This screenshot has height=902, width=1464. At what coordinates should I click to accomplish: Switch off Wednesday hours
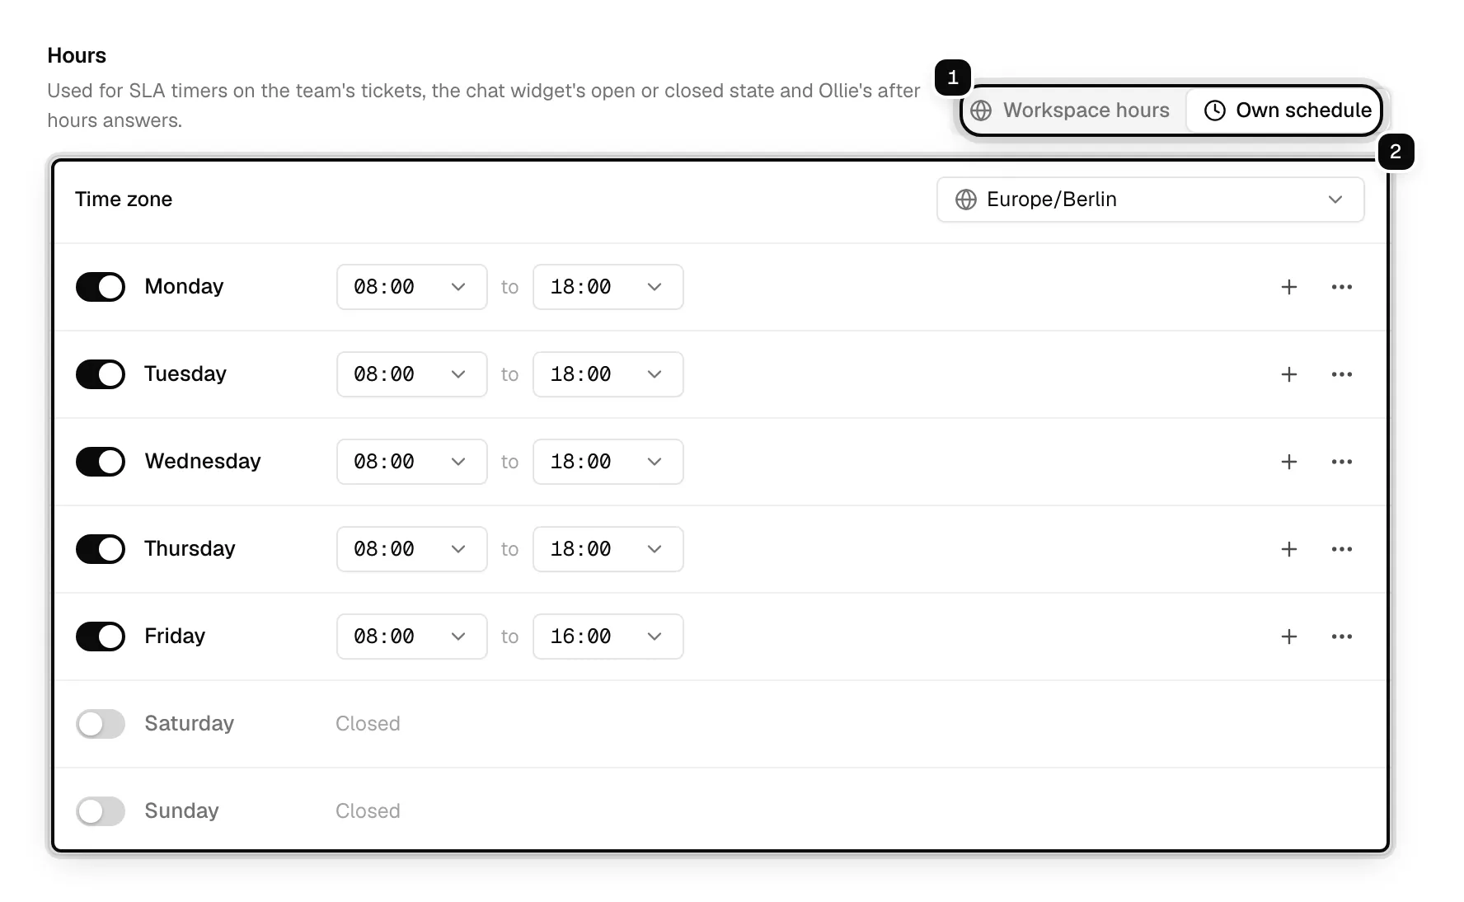[x=101, y=462]
